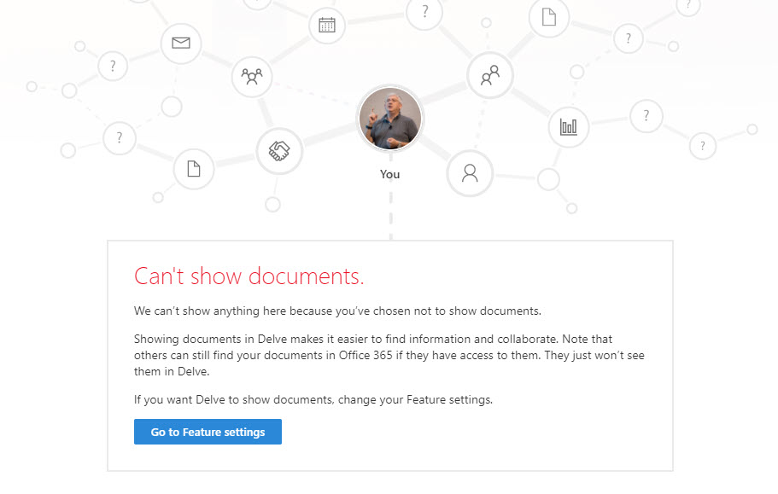Select the two-people contacts icon node
The width and height of the screenshot is (778, 494).
tap(490, 76)
